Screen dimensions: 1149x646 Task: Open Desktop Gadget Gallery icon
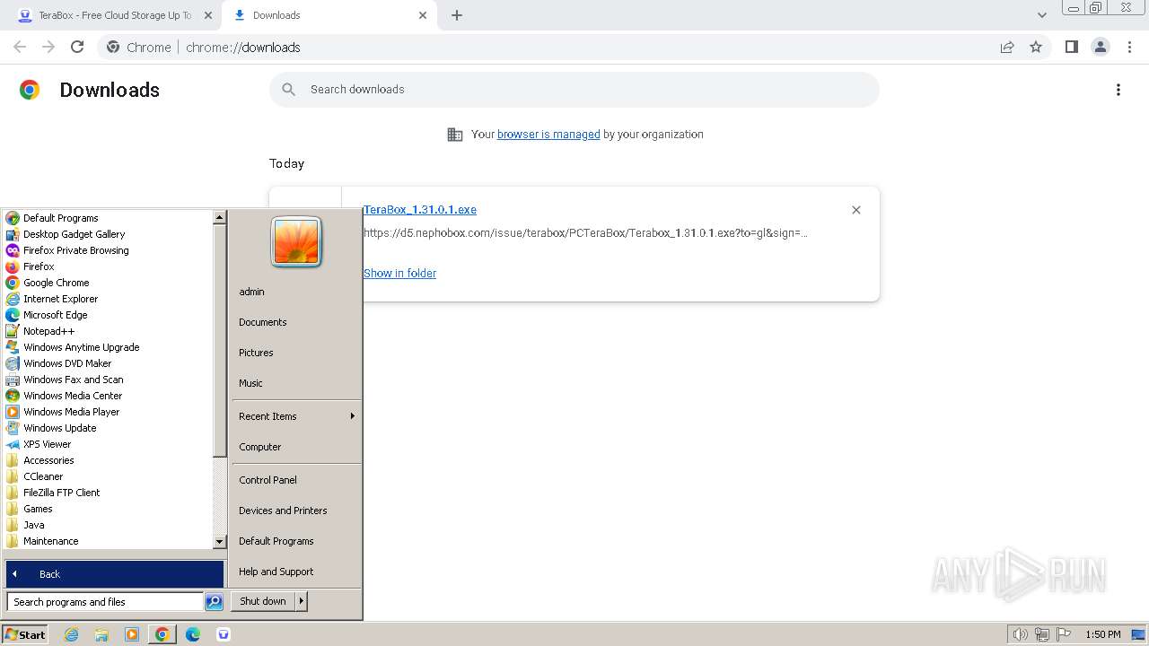pos(13,234)
